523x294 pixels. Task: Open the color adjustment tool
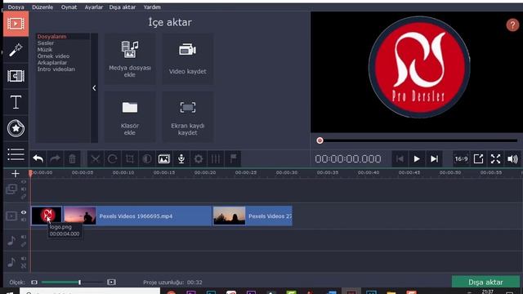click(x=147, y=158)
